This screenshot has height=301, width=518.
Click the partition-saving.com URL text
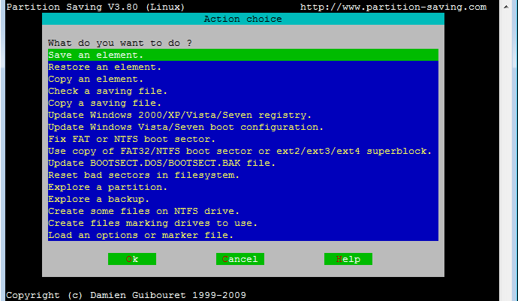click(393, 7)
